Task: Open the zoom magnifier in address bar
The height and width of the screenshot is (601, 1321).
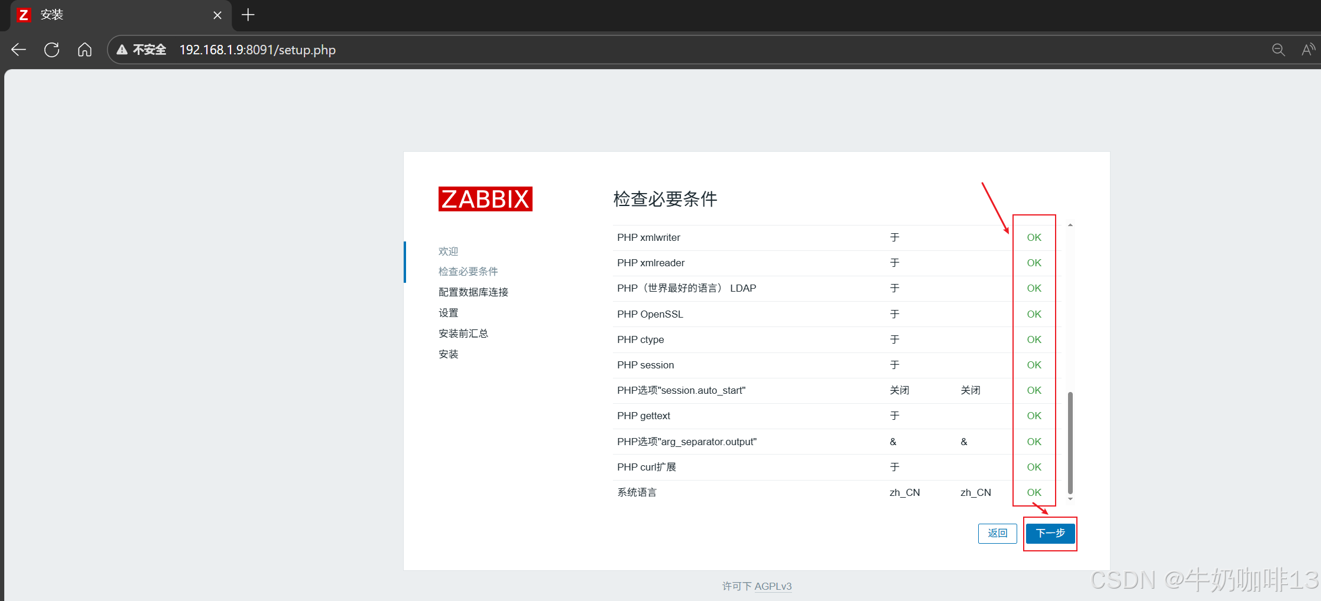Action: [1278, 50]
